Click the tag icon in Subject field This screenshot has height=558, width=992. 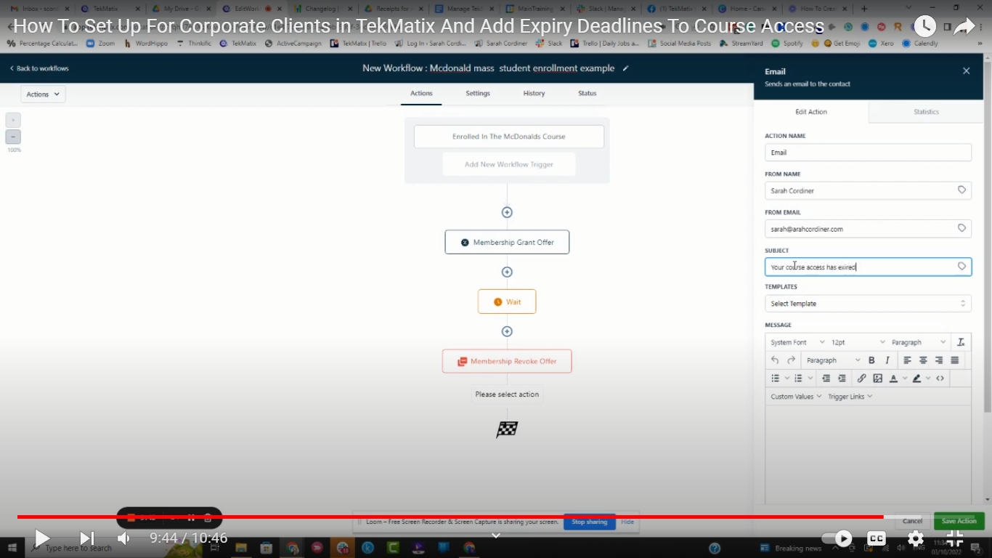click(x=961, y=267)
